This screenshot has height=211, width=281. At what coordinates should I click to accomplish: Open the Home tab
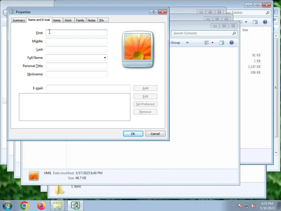coord(57,20)
